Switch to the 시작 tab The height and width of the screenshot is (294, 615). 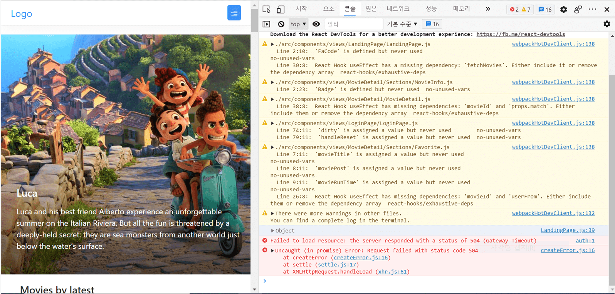point(301,9)
